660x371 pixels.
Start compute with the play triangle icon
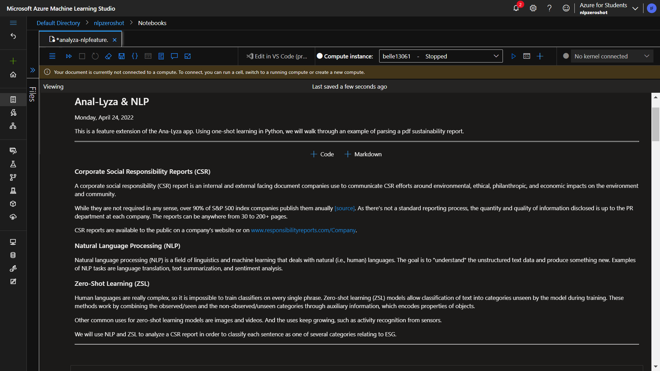[x=514, y=56]
